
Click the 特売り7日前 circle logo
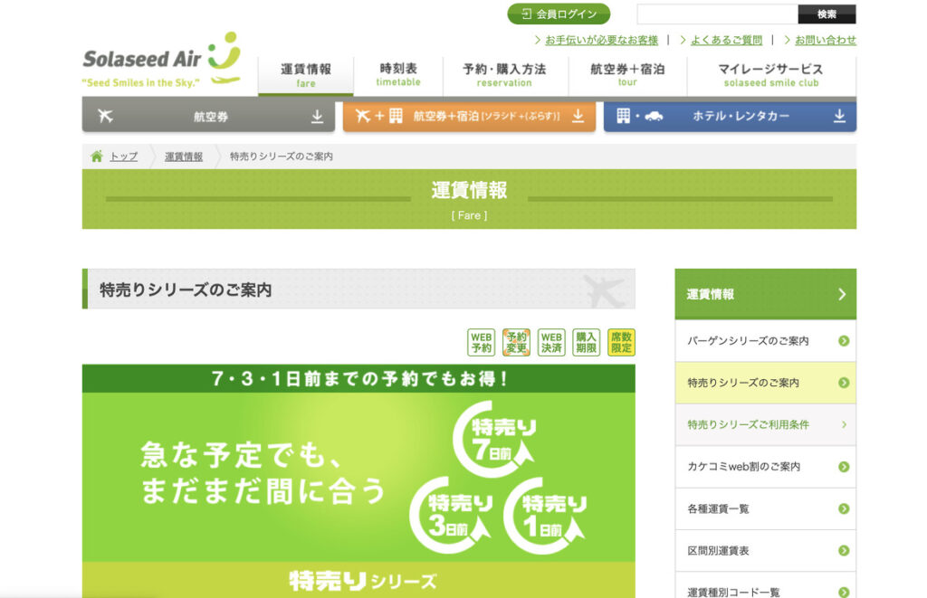pyautogui.click(x=495, y=439)
